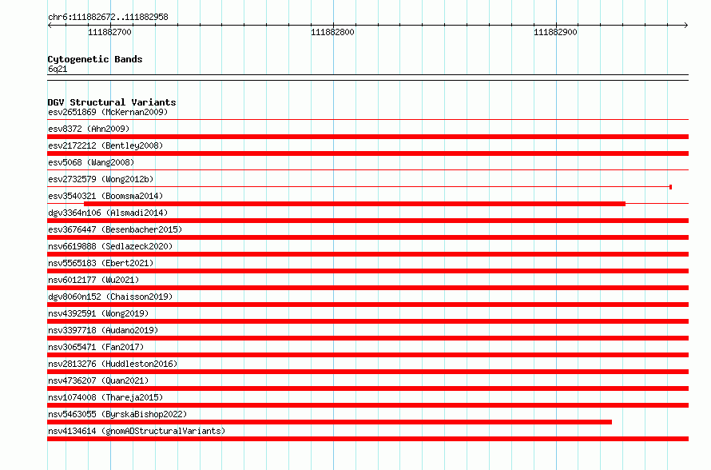Click the right arrow end of the ruler

[x=686, y=25]
